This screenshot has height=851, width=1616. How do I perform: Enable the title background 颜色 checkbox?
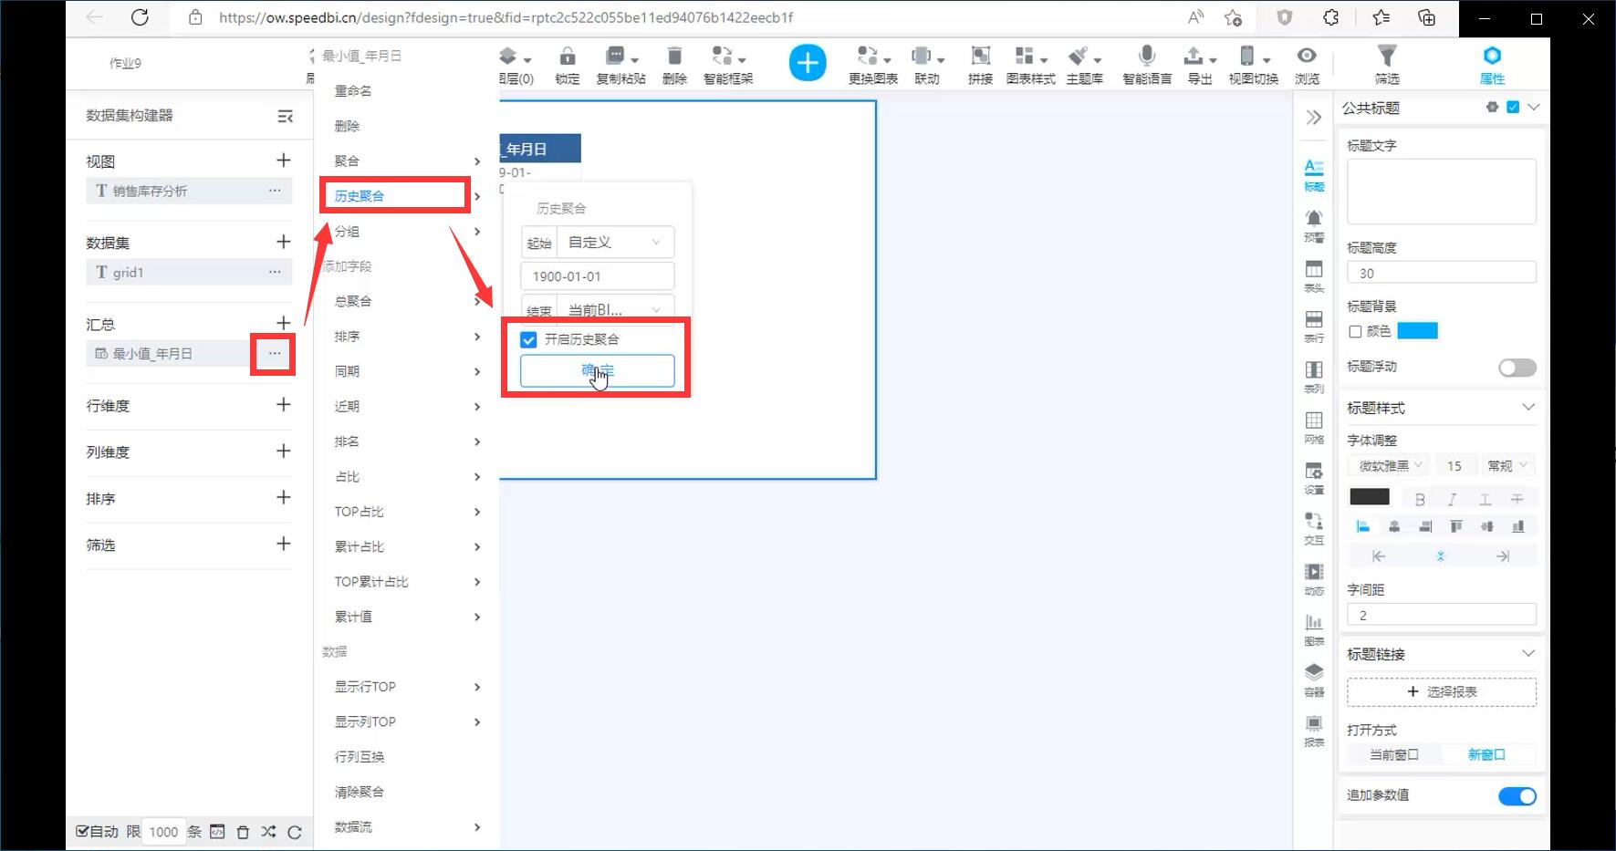[1355, 331]
